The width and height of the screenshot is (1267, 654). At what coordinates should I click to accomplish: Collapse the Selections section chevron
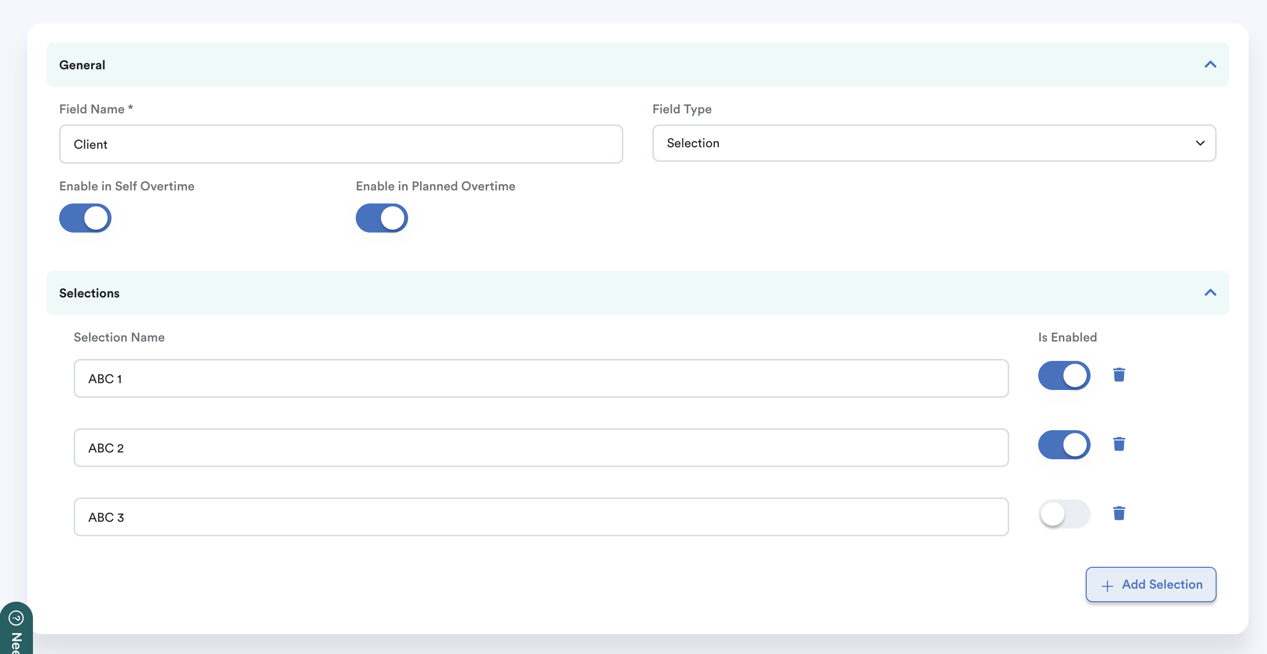[1210, 293]
